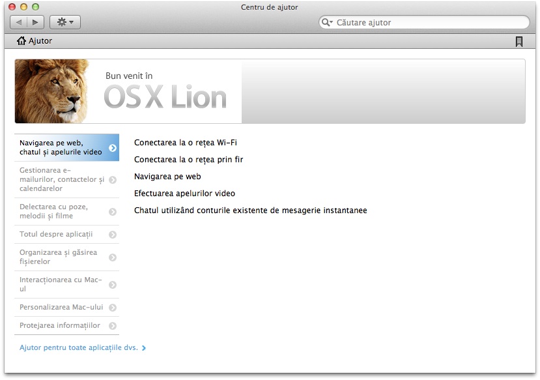Click arrow icon beside Gestionarea e-mailurilor
540x380 pixels.
[113, 180]
